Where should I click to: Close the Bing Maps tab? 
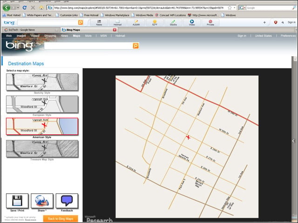coord(115,30)
